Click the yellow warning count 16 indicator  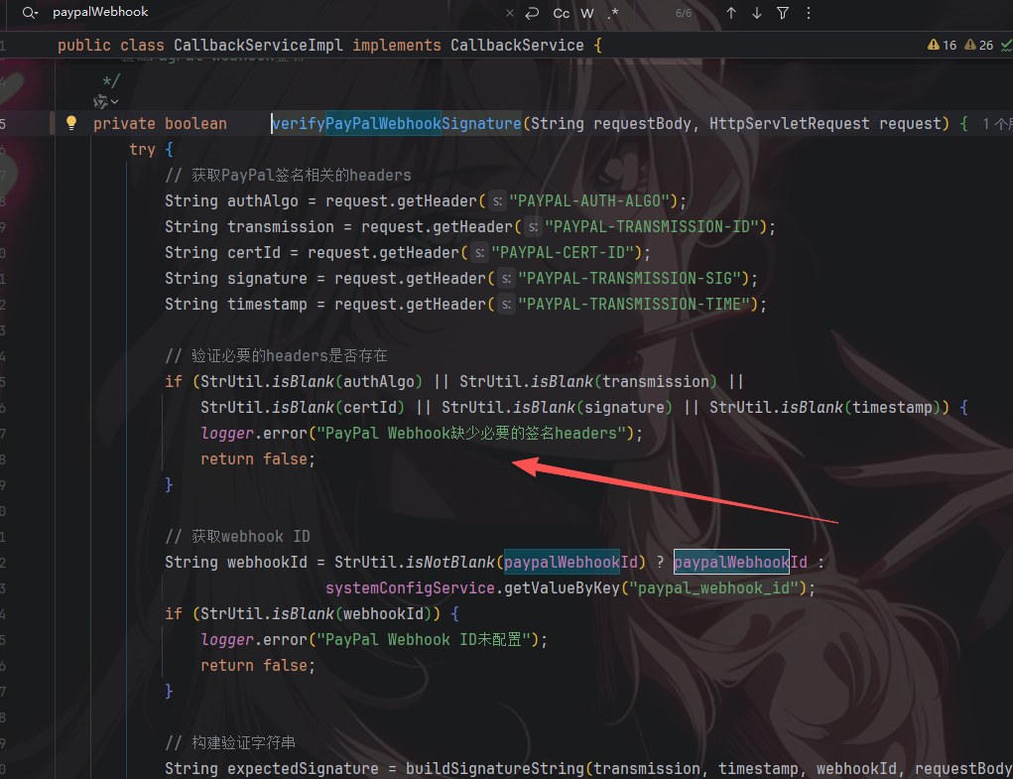click(x=942, y=46)
